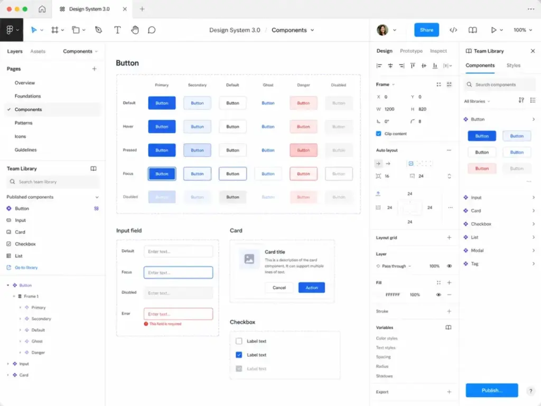Expand the Input component in Team Library
This screenshot has height=406, width=541.
(534, 198)
